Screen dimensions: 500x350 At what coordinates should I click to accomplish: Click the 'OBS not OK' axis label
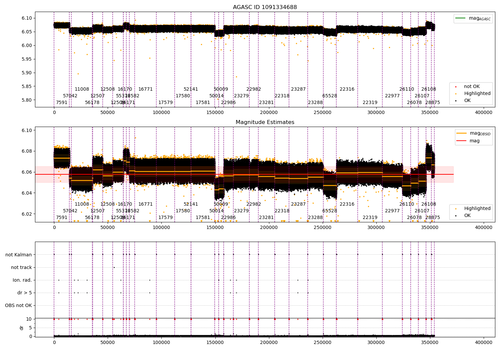(x=19, y=305)
